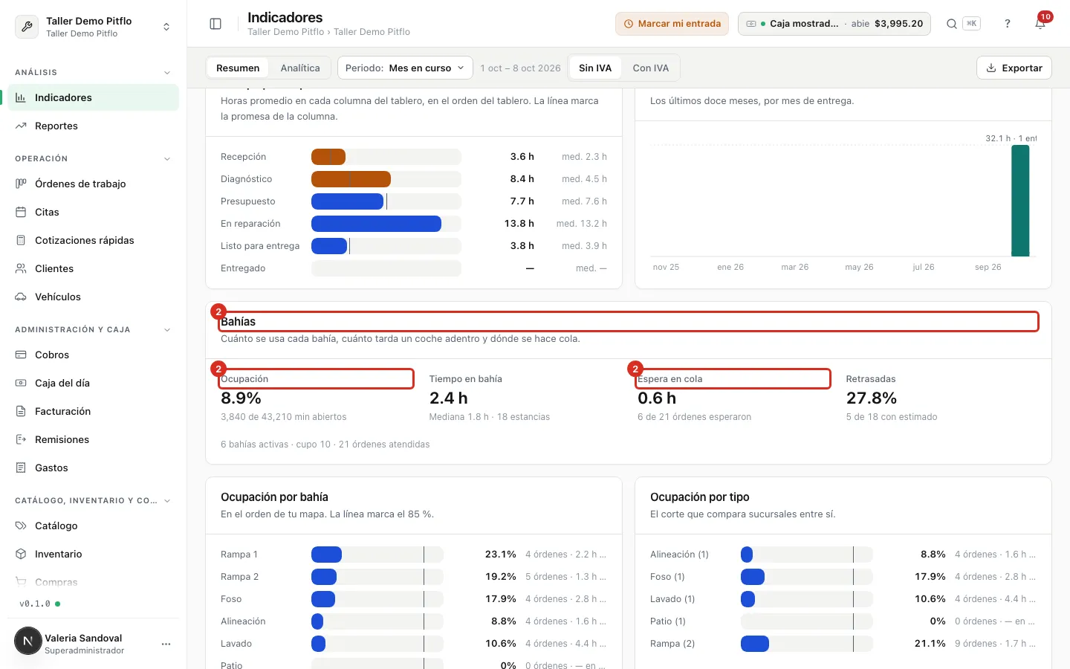Viewport: 1070px width, 669px height.
Task: Click the Marcar mi entrada button
Action: tap(672, 24)
